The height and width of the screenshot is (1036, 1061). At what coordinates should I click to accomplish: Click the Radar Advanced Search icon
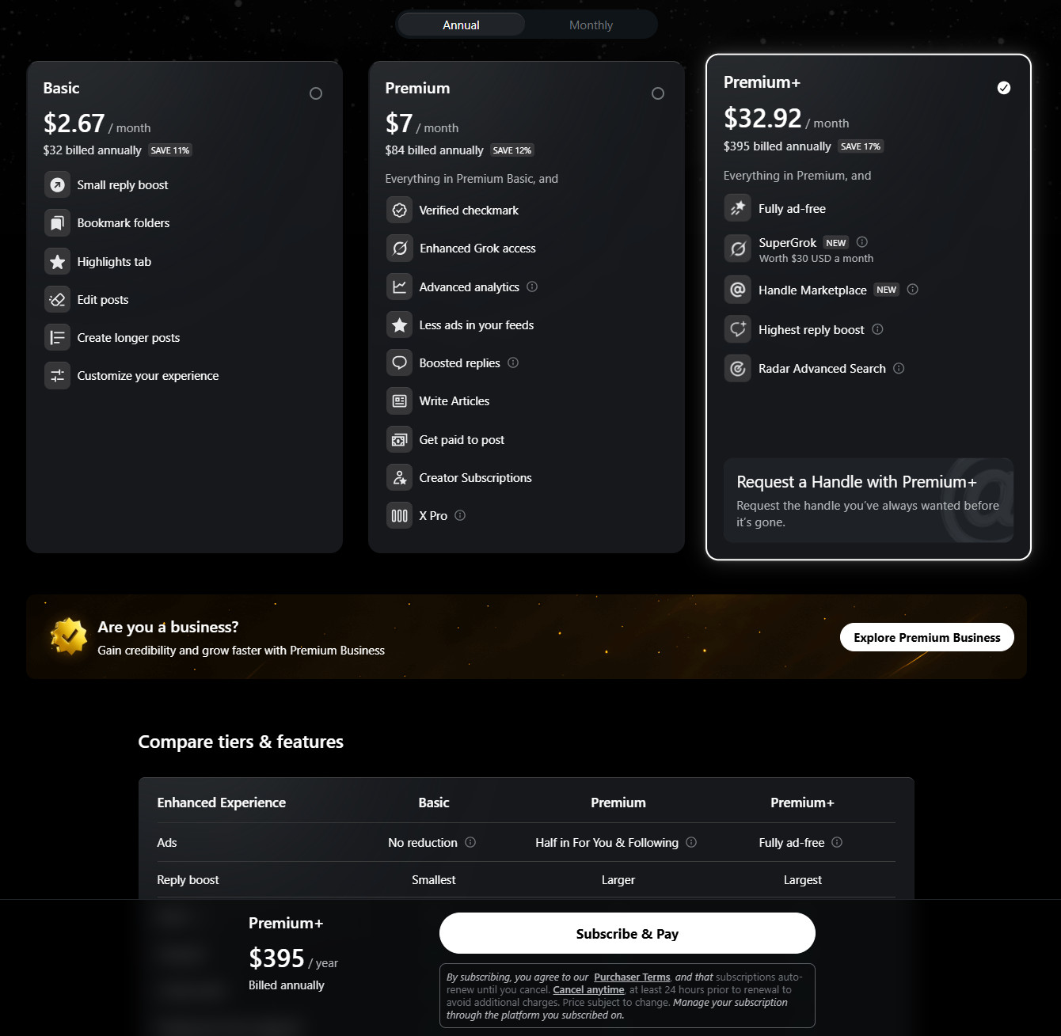click(738, 368)
